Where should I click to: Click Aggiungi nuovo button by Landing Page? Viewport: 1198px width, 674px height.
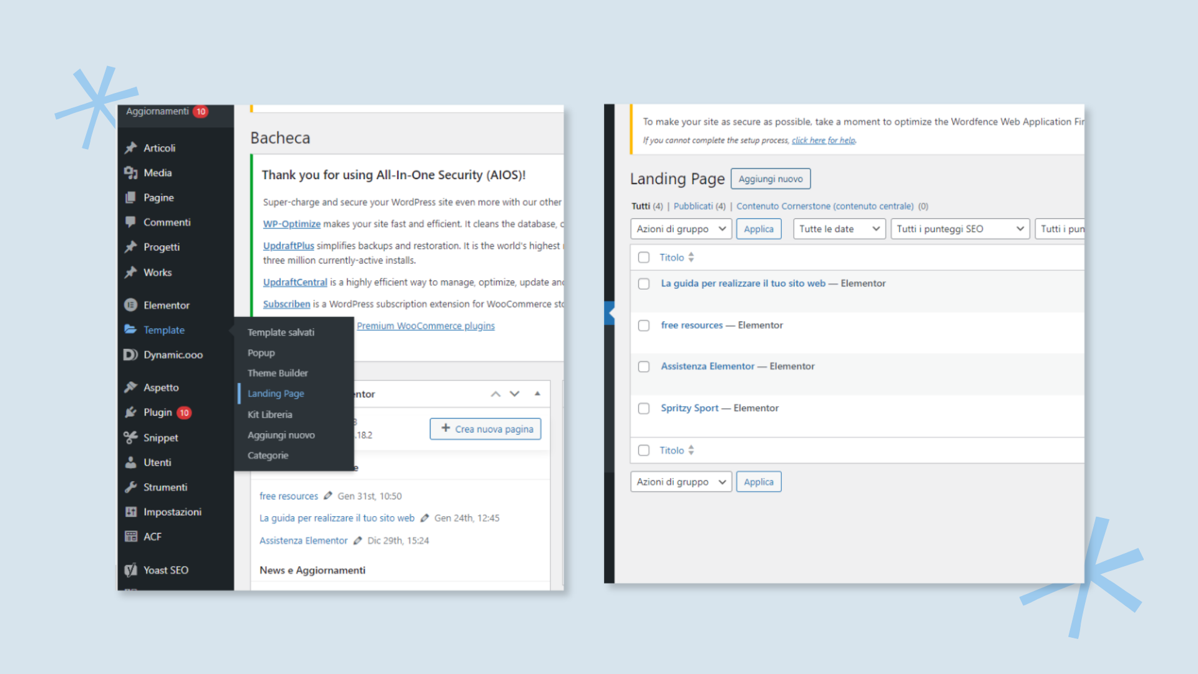click(x=771, y=179)
